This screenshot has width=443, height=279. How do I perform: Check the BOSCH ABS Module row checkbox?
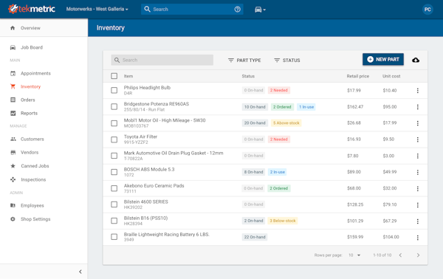click(114, 172)
